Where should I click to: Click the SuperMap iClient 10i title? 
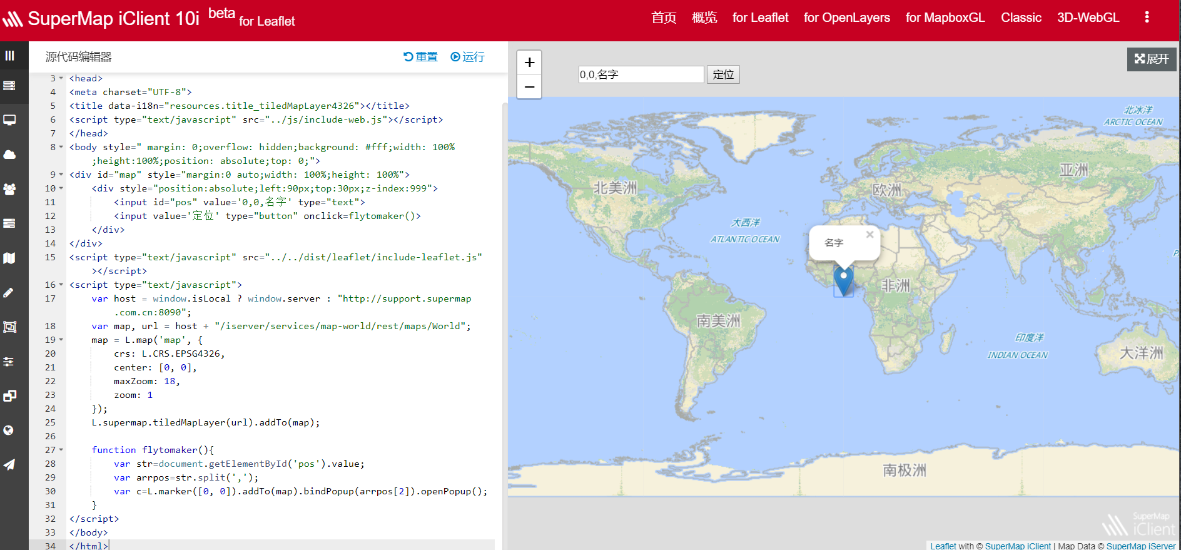(113, 19)
